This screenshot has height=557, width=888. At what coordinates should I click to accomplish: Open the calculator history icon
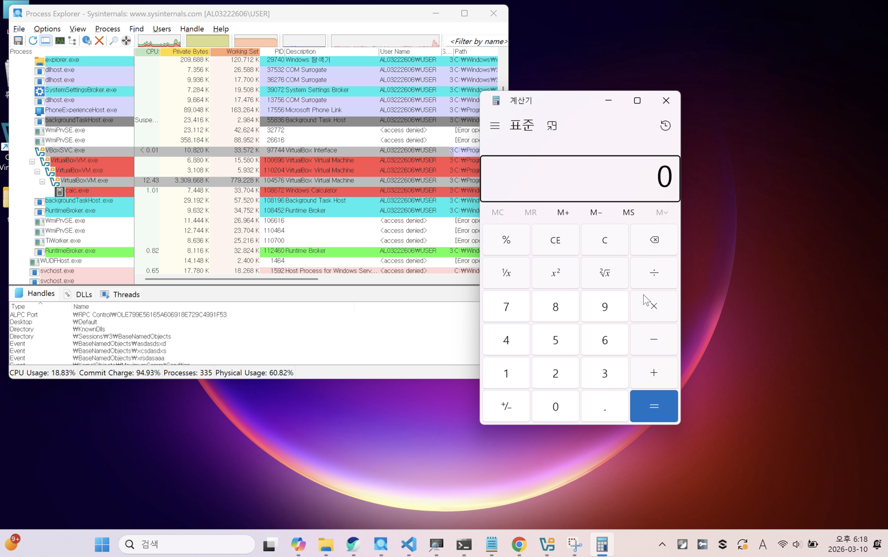point(665,126)
